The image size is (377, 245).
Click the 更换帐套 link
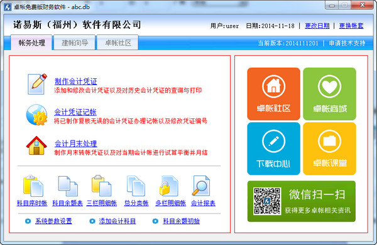pyautogui.click(x=351, y=26)
